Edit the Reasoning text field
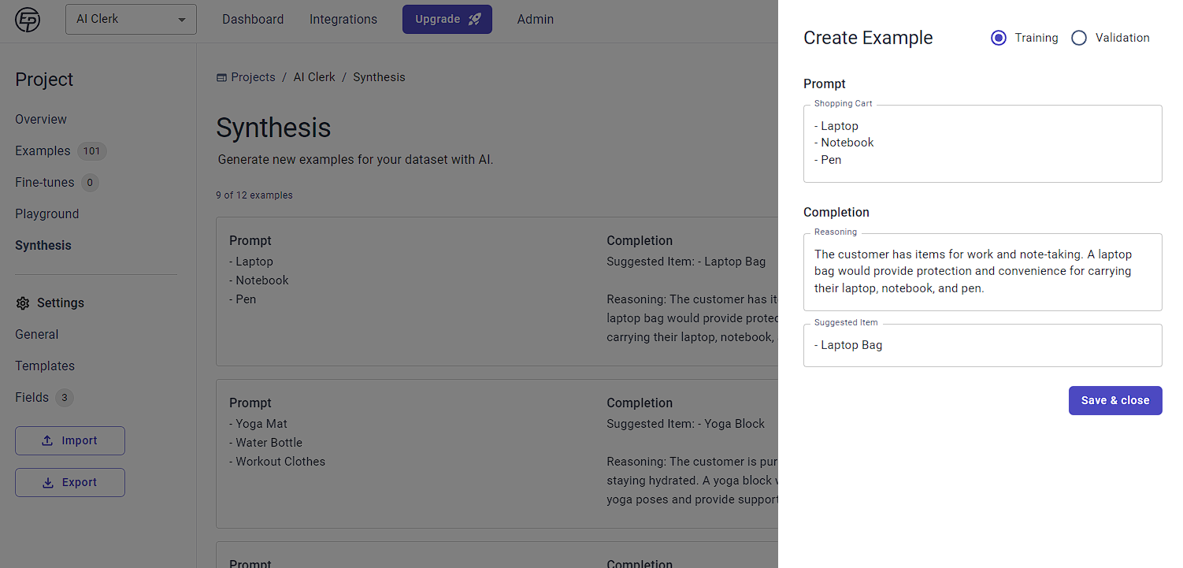 tap(982, 272)
